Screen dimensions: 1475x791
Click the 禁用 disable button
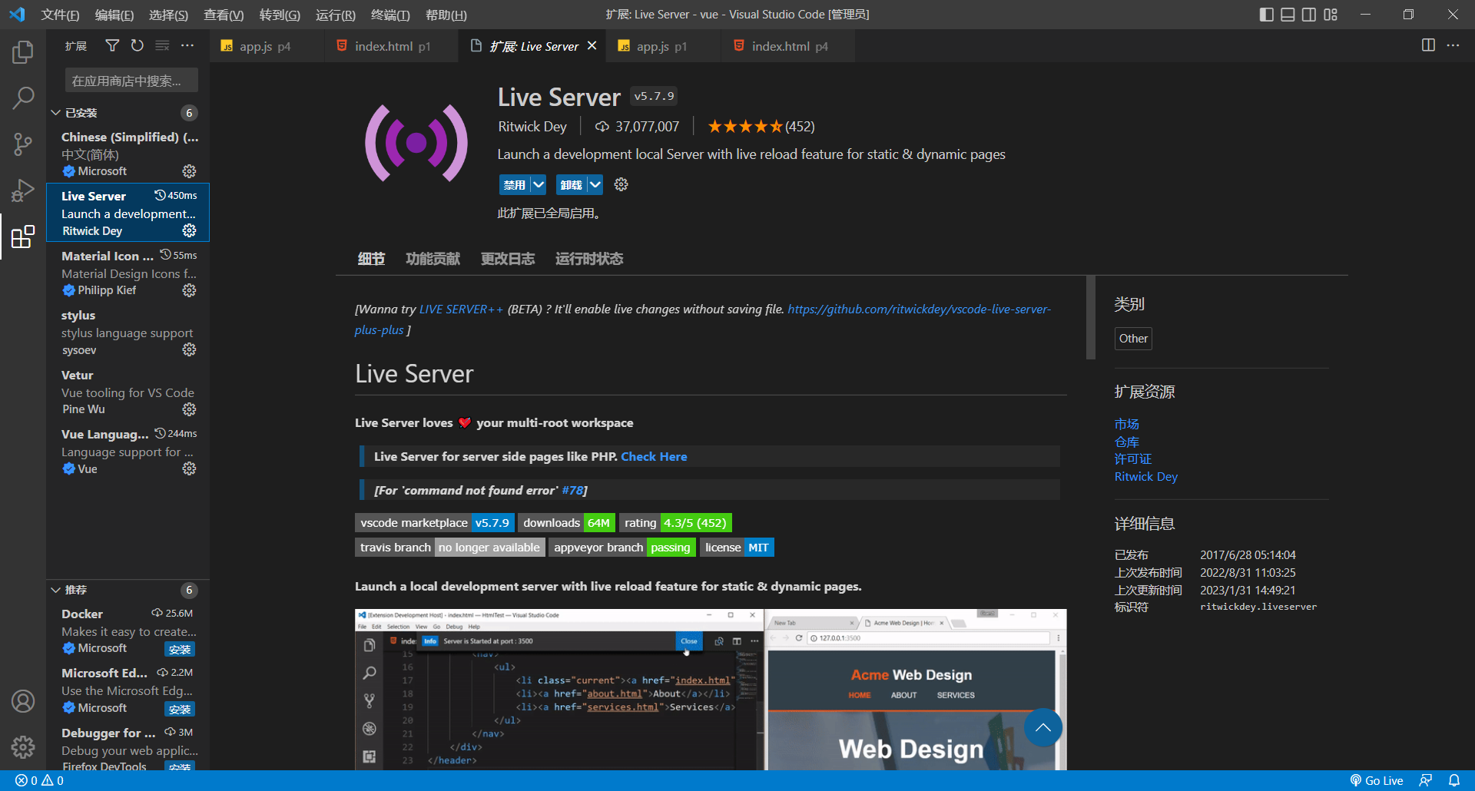click(514, 184)
